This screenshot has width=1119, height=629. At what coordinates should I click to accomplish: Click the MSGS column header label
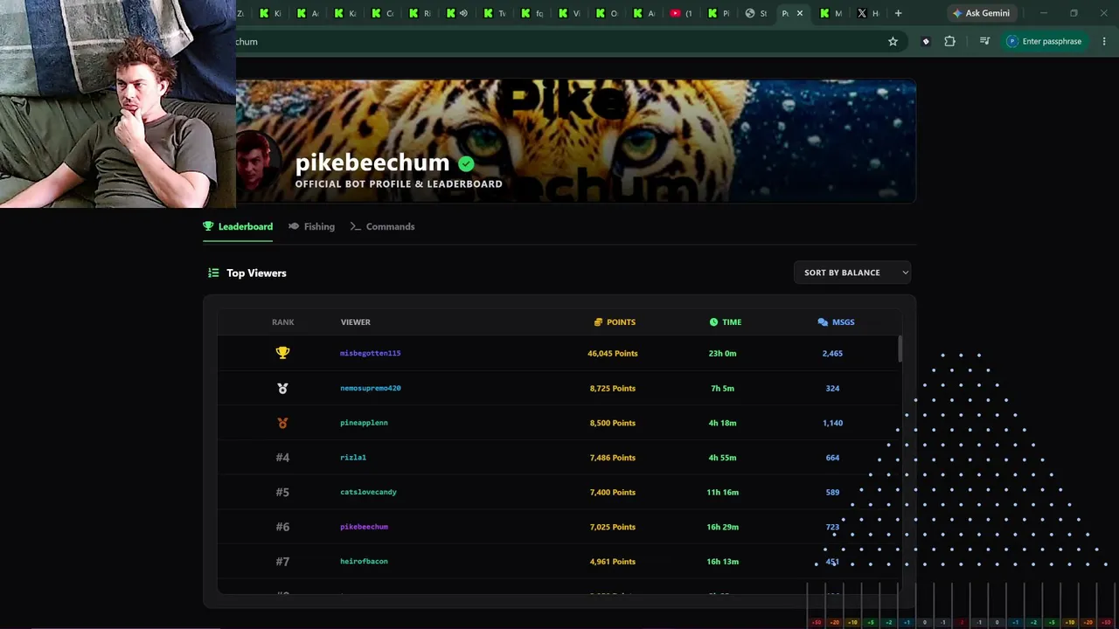pyautogui.click(x=844, y=322)
